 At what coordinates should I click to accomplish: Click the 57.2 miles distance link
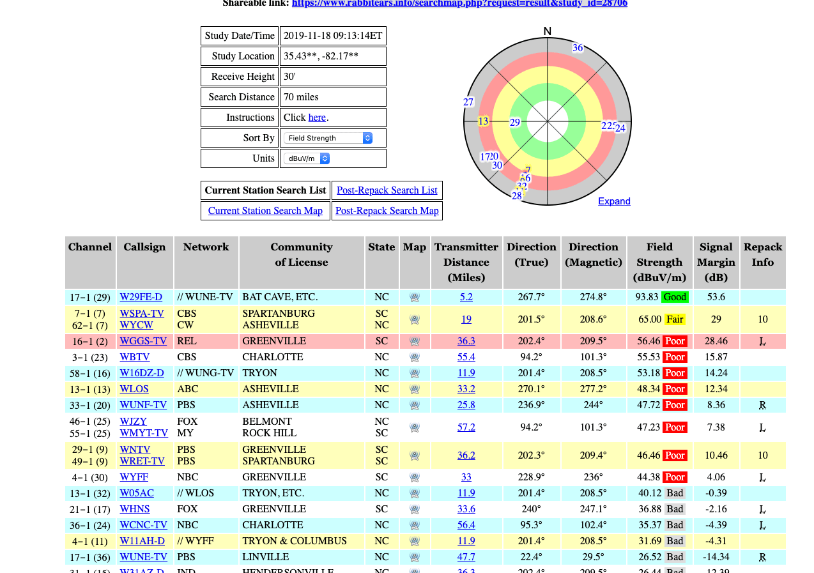click(x=466, y=427)
